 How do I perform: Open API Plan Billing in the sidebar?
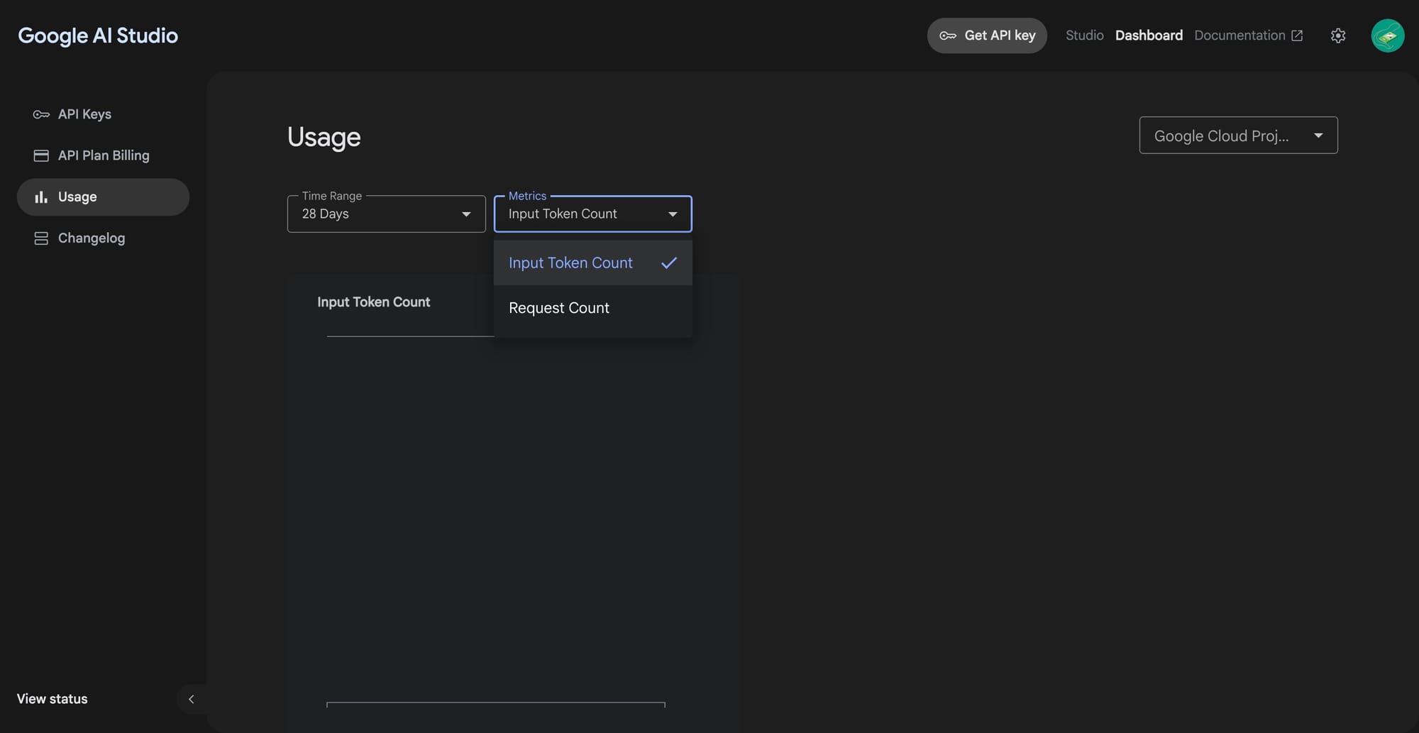[x=103, y=155]
